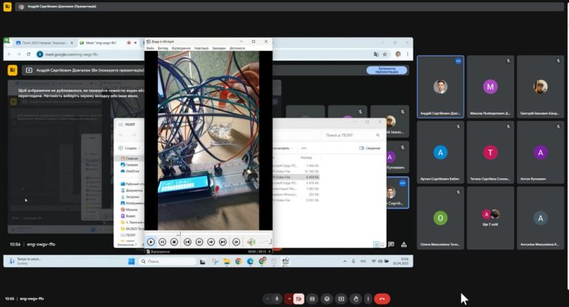Image resolution: width=569 pixels, height=307 pixels.
Task: Reload the page in Chrome
Action: tap(28, 54)
